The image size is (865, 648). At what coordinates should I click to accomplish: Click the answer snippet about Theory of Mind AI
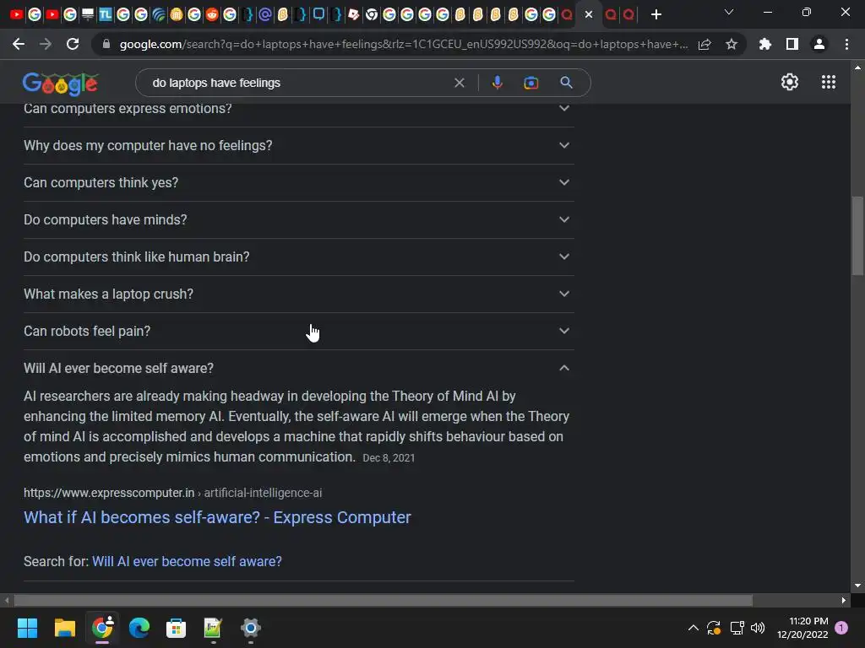(296, 426)
